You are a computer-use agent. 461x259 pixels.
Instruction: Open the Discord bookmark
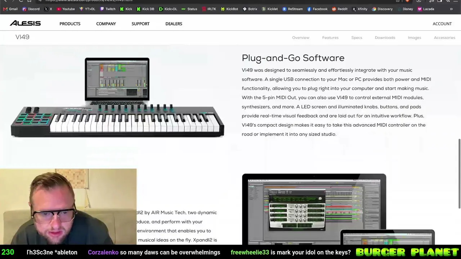[31, 9]
